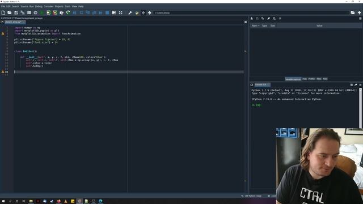Maximize the current pane icon

[x=114, y=12]
